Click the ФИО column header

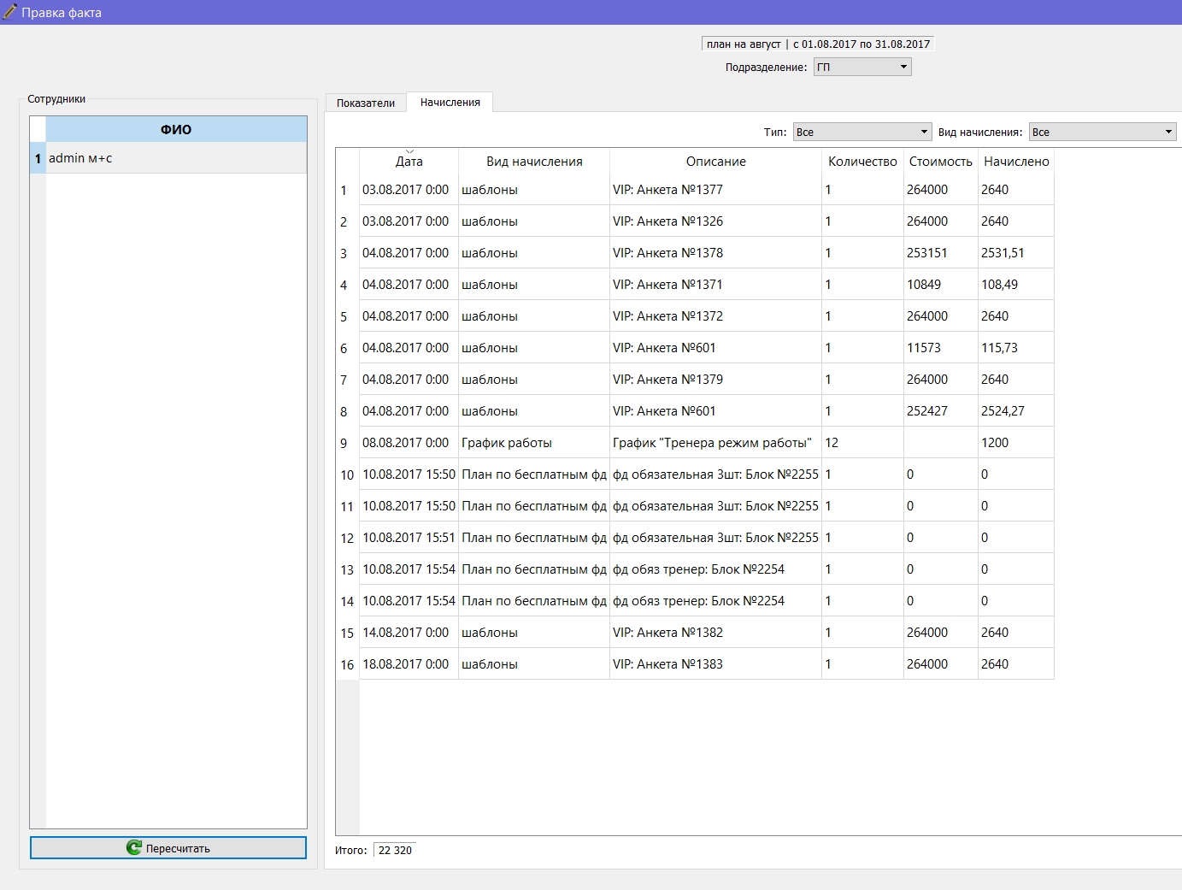tap(176, 129)
